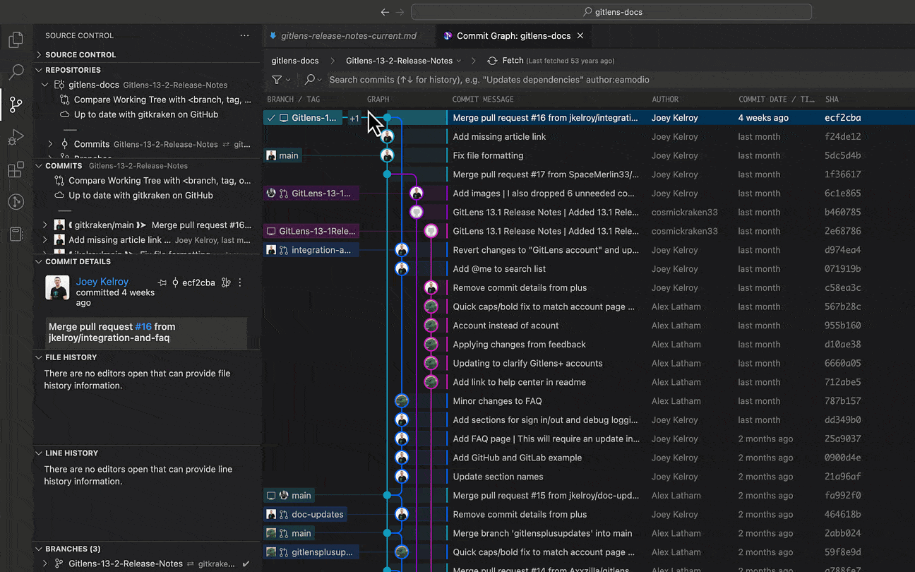
Task: Open pull request #16 link in commit message
Action: click(x=143, y=326)
